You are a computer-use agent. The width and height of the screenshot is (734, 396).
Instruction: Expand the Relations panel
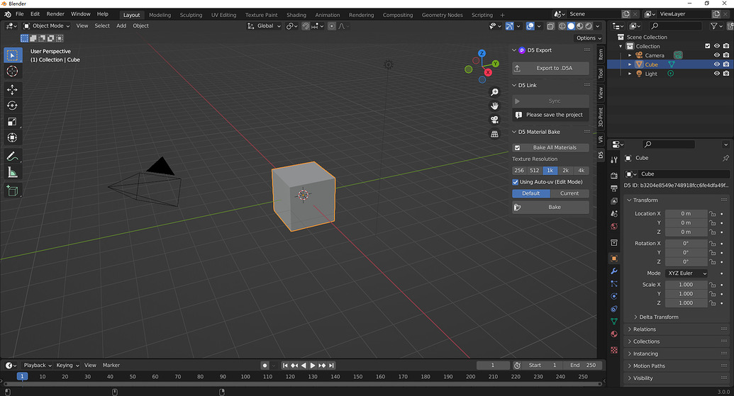(645, 329)
